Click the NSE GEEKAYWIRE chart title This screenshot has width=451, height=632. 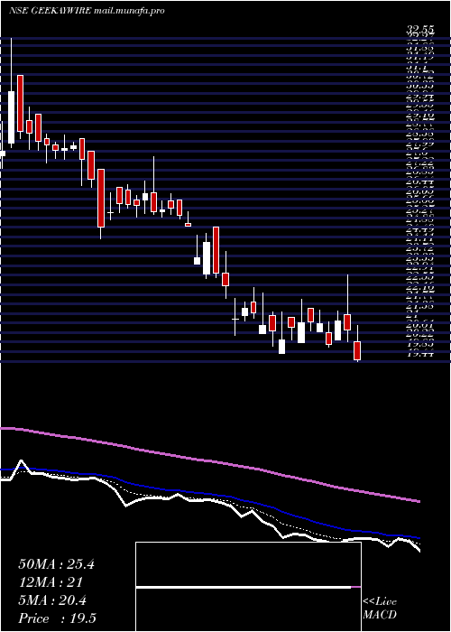[x=87, y=11]
